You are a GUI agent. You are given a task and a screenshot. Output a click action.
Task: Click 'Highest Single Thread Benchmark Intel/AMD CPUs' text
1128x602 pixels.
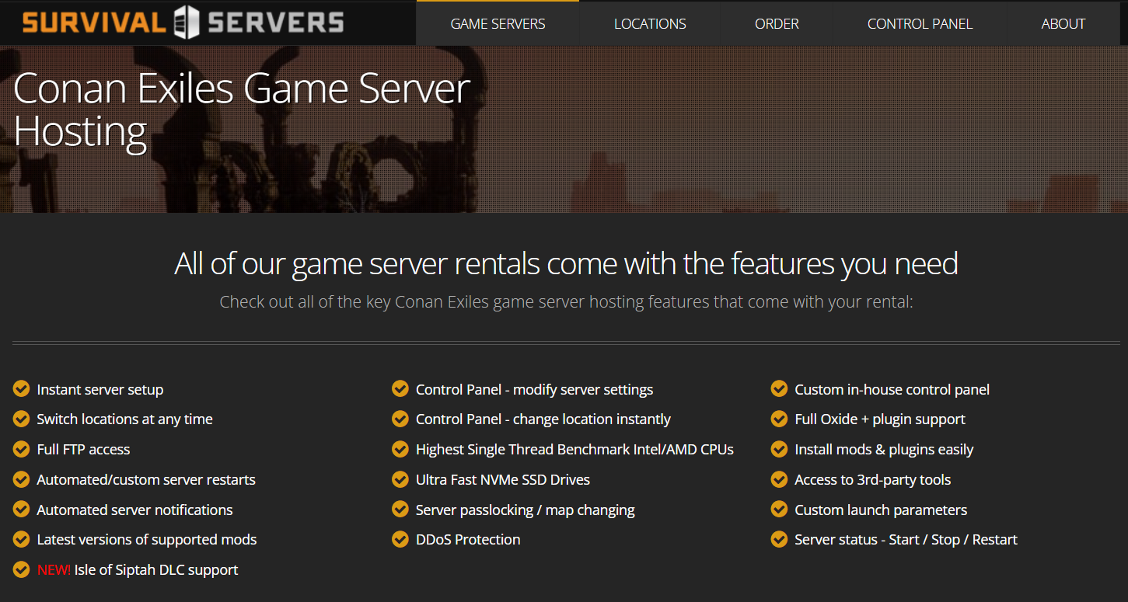[x=574, y=450]
